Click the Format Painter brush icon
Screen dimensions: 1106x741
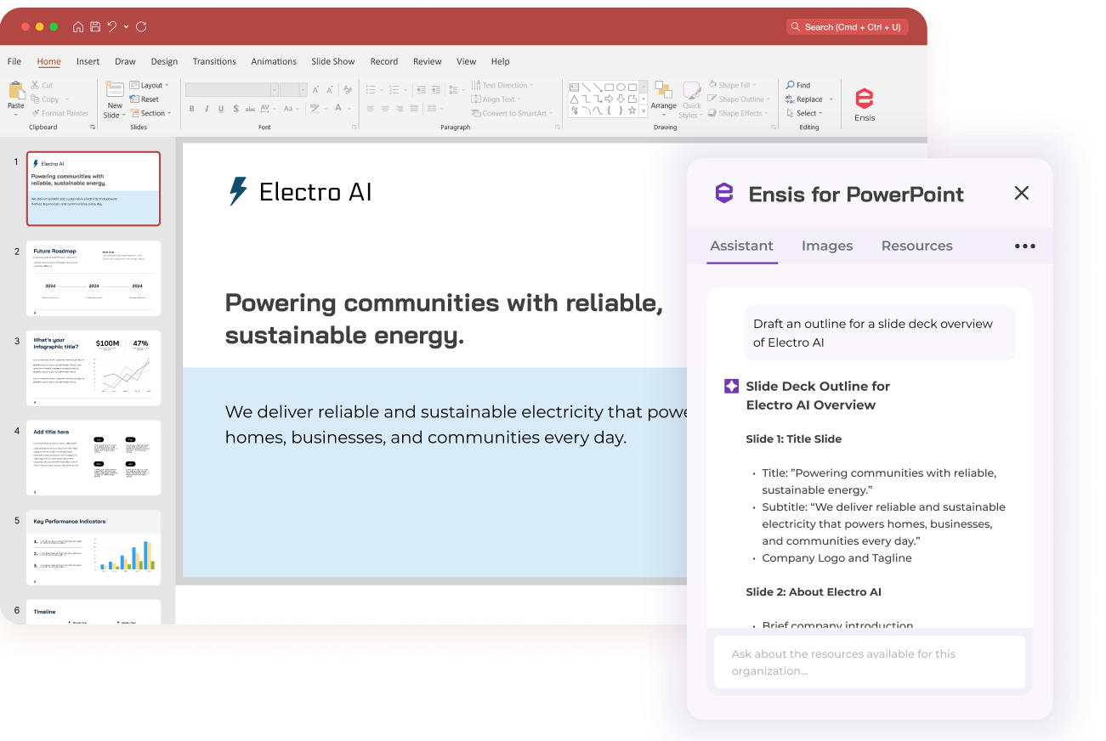(35, 113)
